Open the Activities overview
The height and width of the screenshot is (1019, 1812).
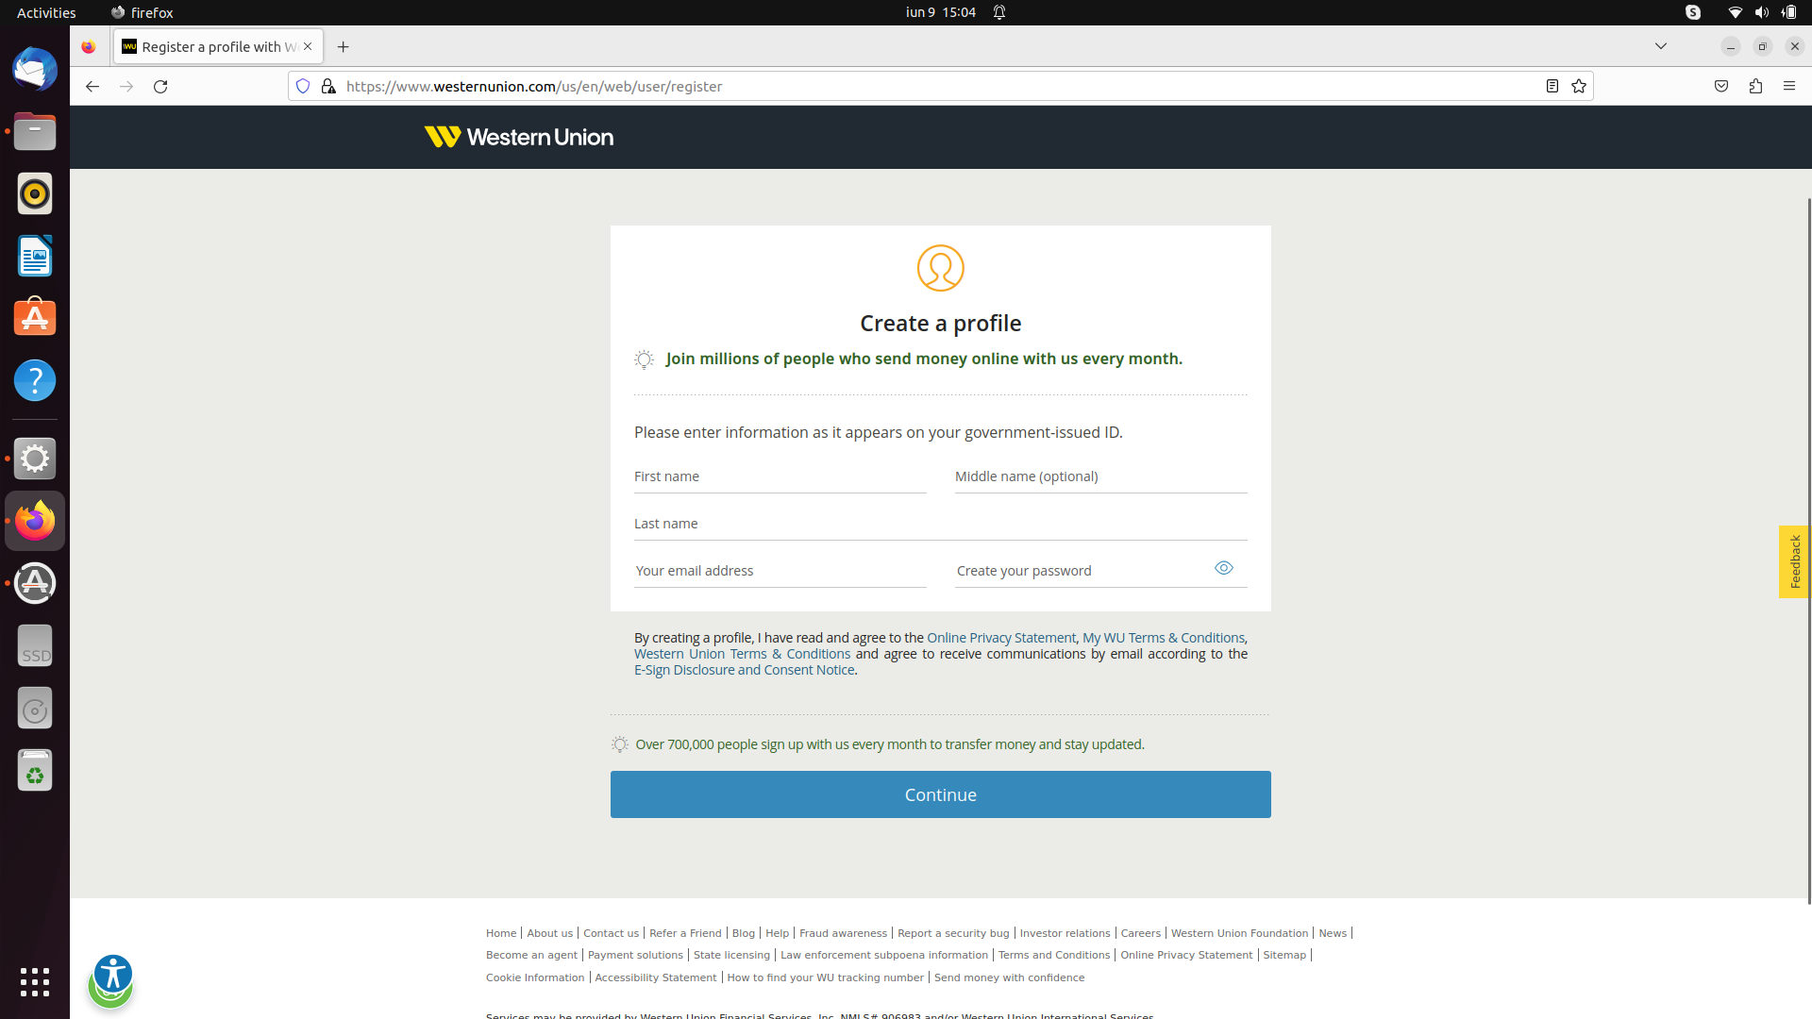pyautogui.click(x=45, y=12)
